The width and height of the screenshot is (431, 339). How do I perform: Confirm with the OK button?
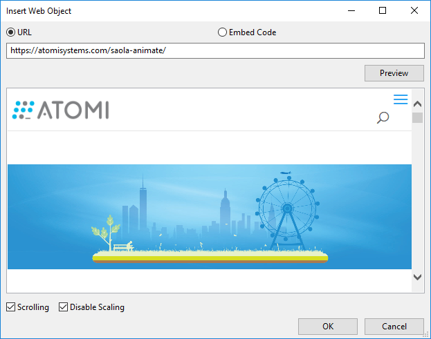[328, 327]
